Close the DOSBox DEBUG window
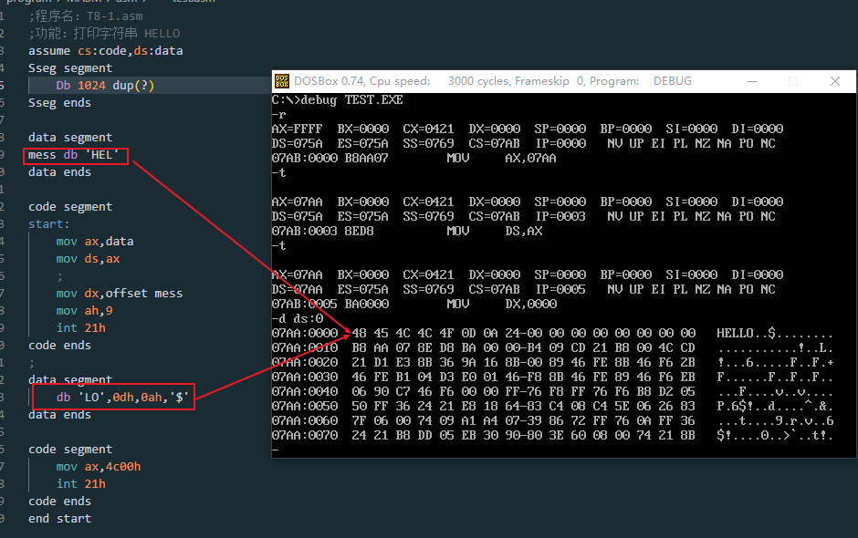Image resolution: width=858 pixels, height=538 pixels. [834, 81]
